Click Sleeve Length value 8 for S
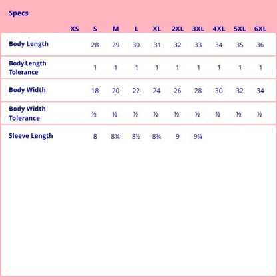 click(x=95, y=136)
